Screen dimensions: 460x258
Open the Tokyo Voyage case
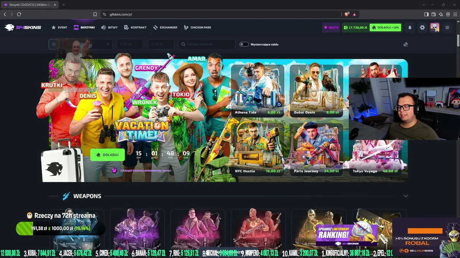coord(375,158)
